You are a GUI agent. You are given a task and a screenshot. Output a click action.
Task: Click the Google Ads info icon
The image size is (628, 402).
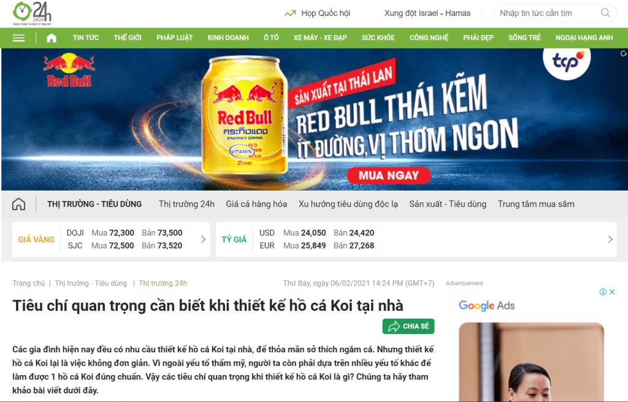pyautogui.click(x=602, y=292)
